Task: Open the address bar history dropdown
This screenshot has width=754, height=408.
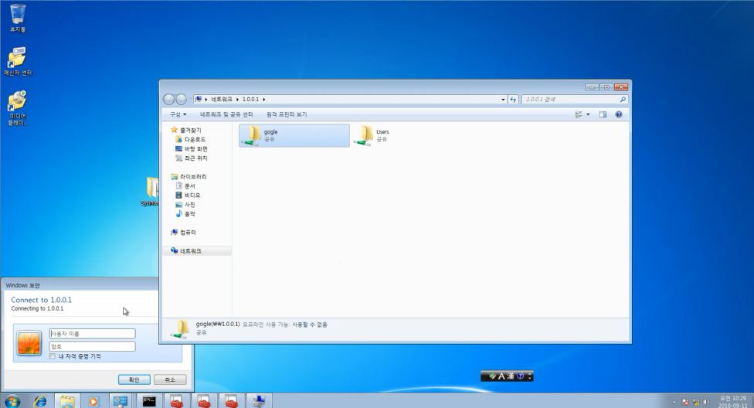Action: (x=503, y=100)
